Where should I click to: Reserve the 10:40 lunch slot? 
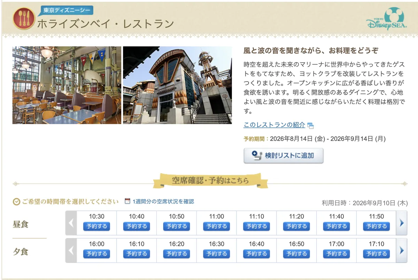[137, 226]
